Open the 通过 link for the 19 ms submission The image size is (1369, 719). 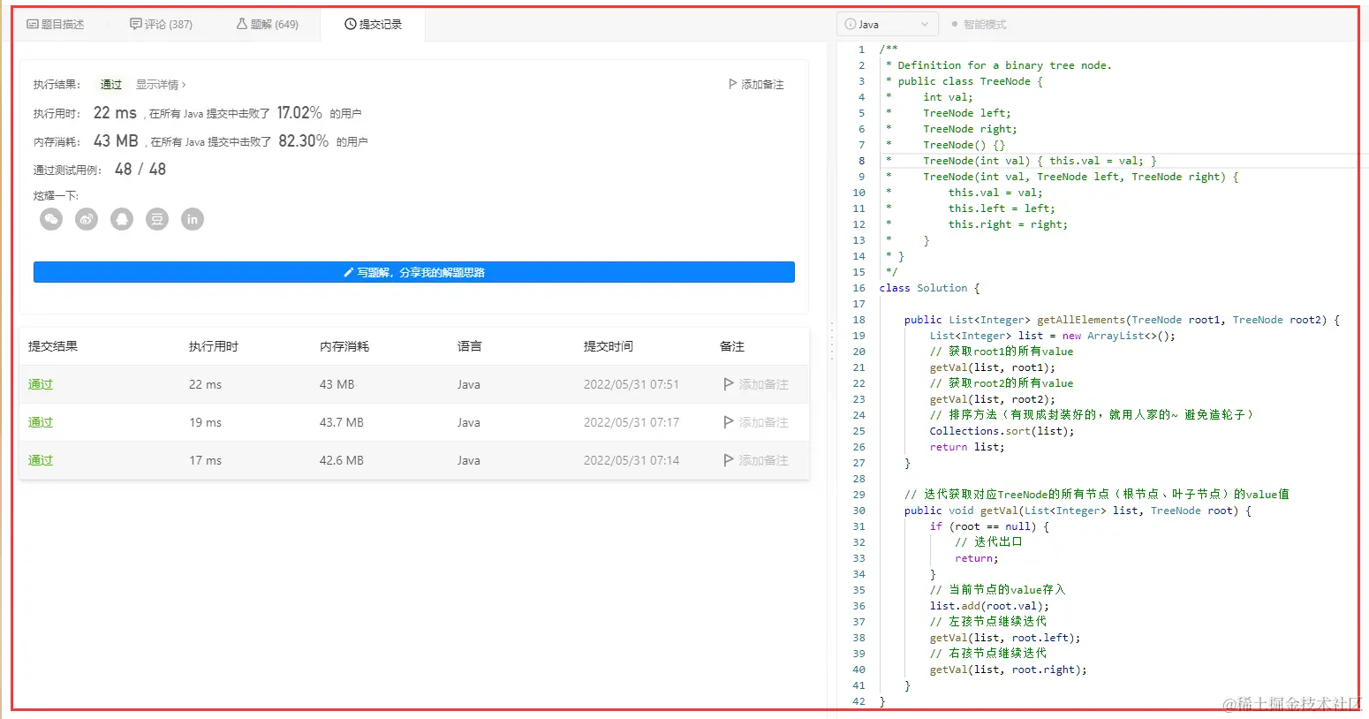pos(41,422)
